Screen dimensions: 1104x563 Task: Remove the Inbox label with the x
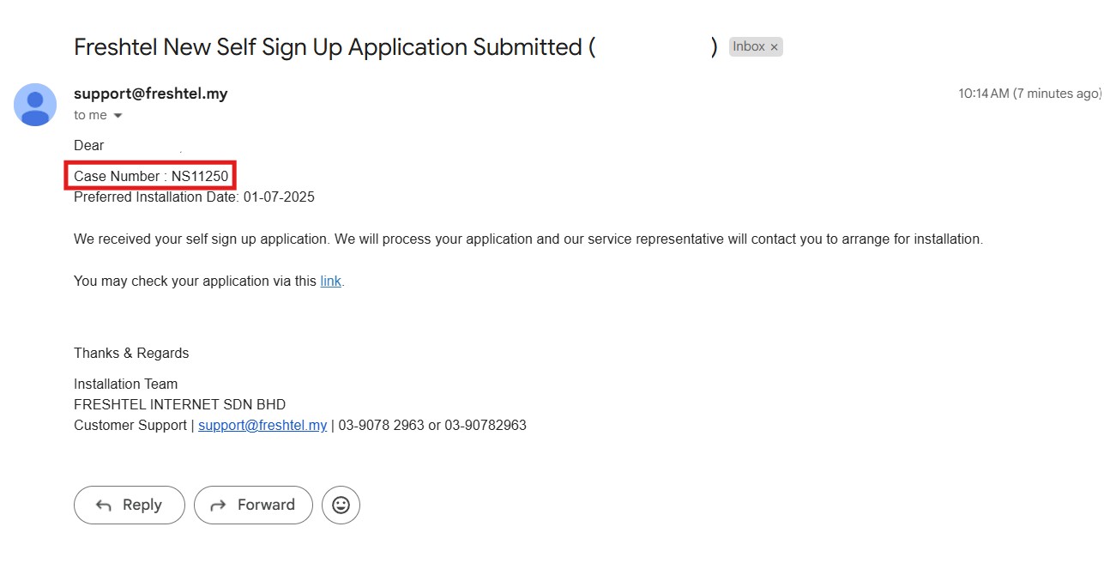(774, 48)
